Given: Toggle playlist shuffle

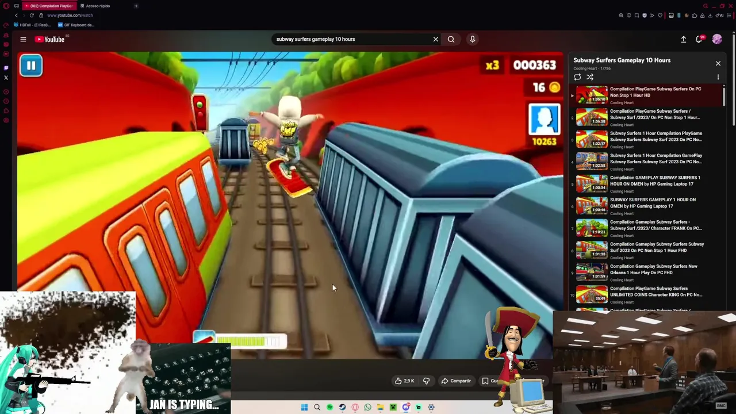Looking at the screenshot, I should pyautogui.click(x=590, y=77).
